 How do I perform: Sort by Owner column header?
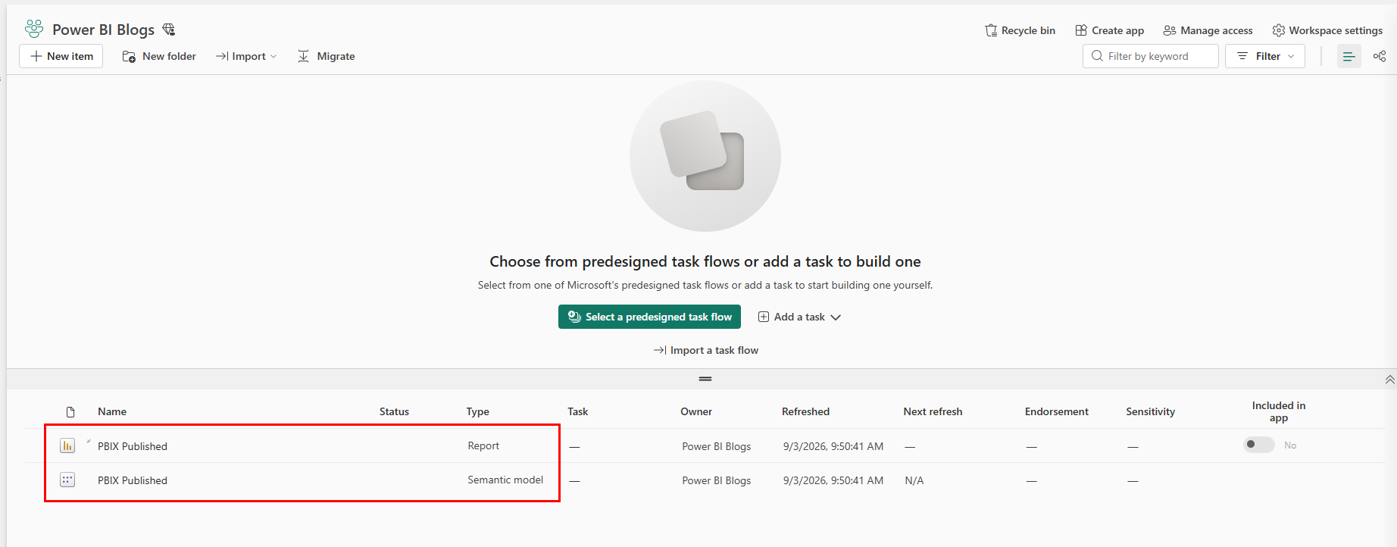pyautogui.click(x=696, y=411)
